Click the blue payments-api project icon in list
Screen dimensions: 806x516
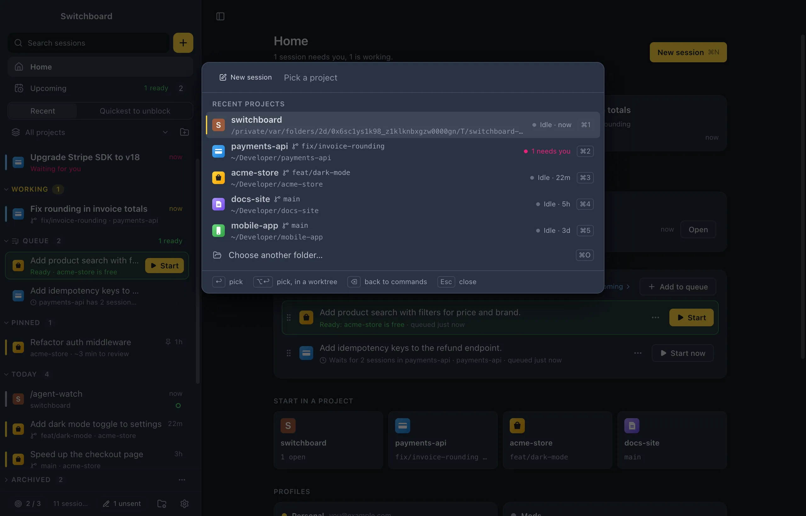(218, 151)
